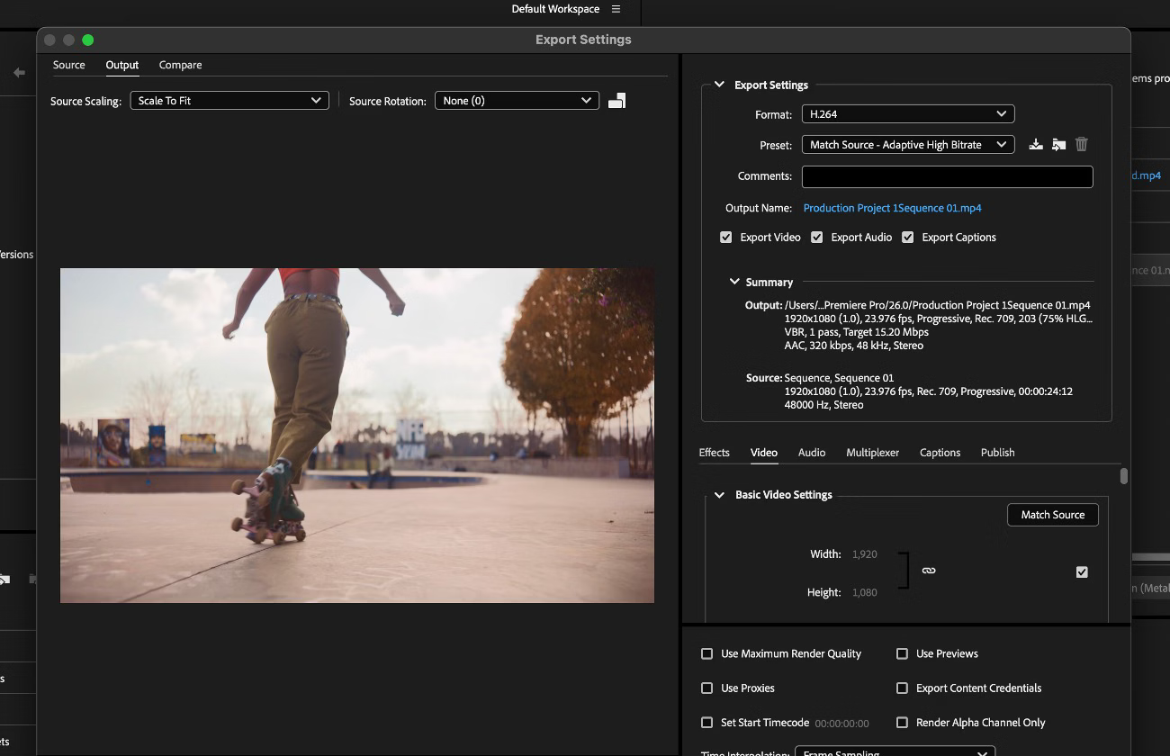This screenshot has height=756, width=1170.
Task: Click the video output preview image
Action: [x=357, y=436]
